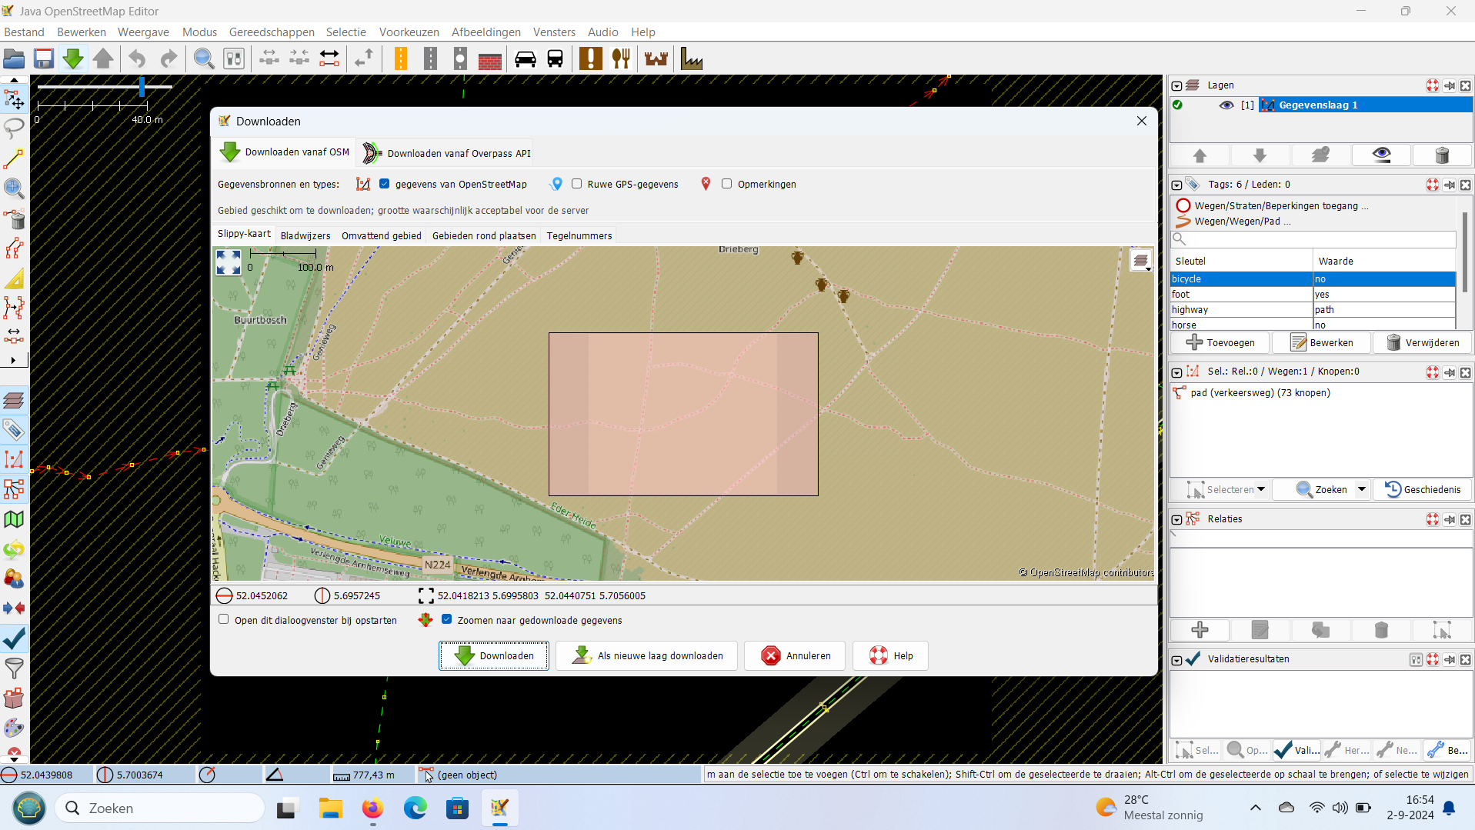Switch to Gebieden rond plaatsen tab
The image size is (1475, 830).
click(x=484, y=235)
